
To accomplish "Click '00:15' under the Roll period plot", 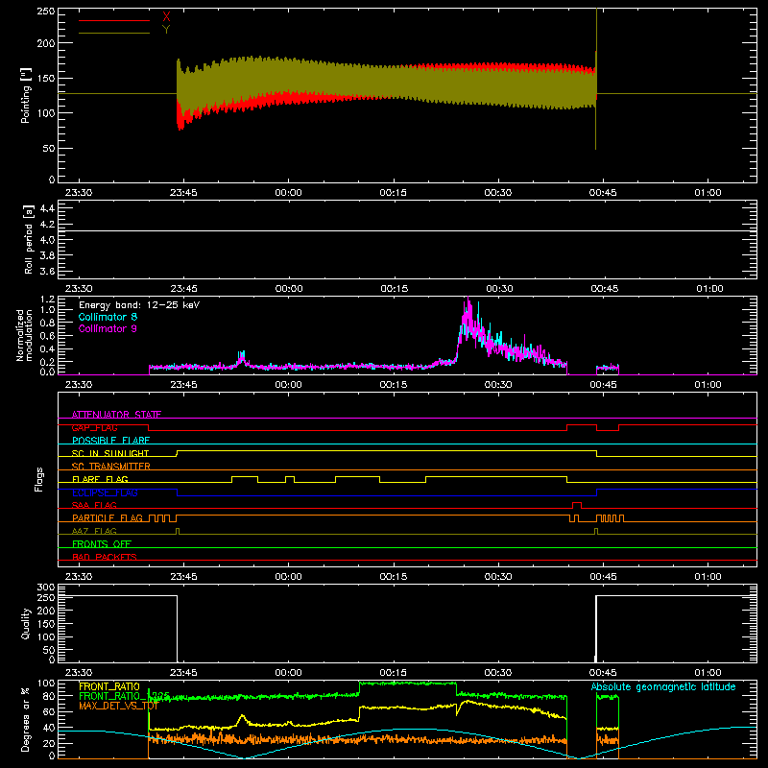I will (x=394, y=289).
